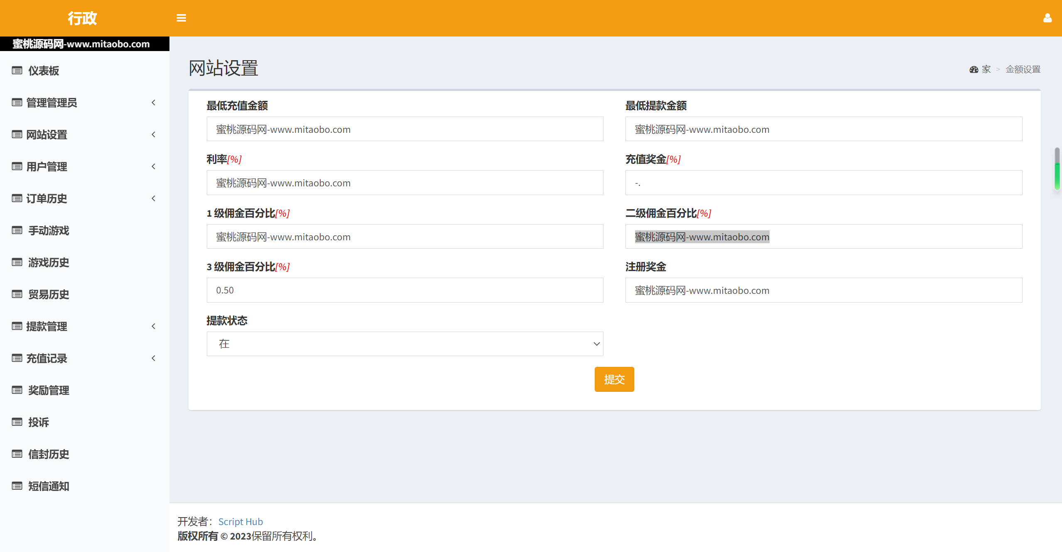This screenshot has width=1062, height=552.
Task: Expand the 网站设置 sidebar chevron
Action: coord(154,134)
